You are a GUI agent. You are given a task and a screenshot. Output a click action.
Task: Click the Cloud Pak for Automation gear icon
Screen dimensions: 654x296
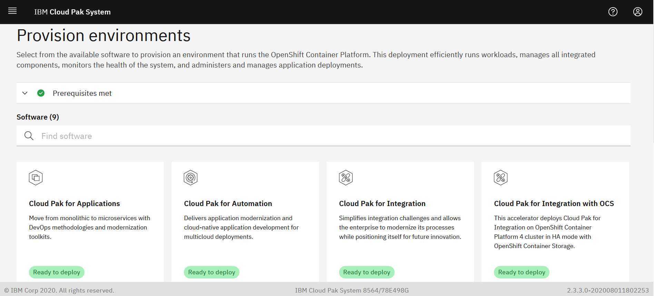(x=190, y=178)
